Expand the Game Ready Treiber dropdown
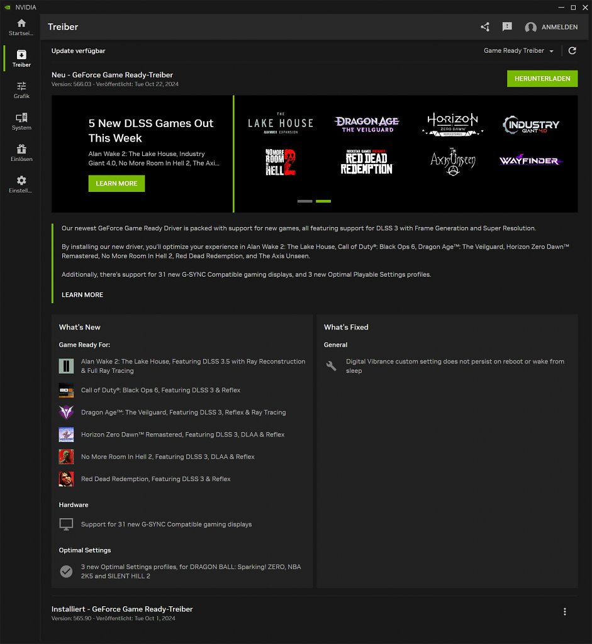Screen dimensions: 592x644 click(519, 50)
